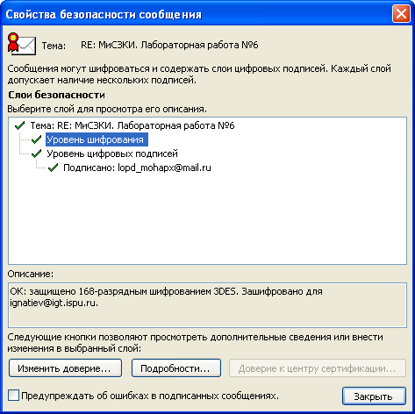The width and height of the screenshot is (415, 414).
Task: Click the green checkmark beside Тема root item
Action: (x=20, y=125)
